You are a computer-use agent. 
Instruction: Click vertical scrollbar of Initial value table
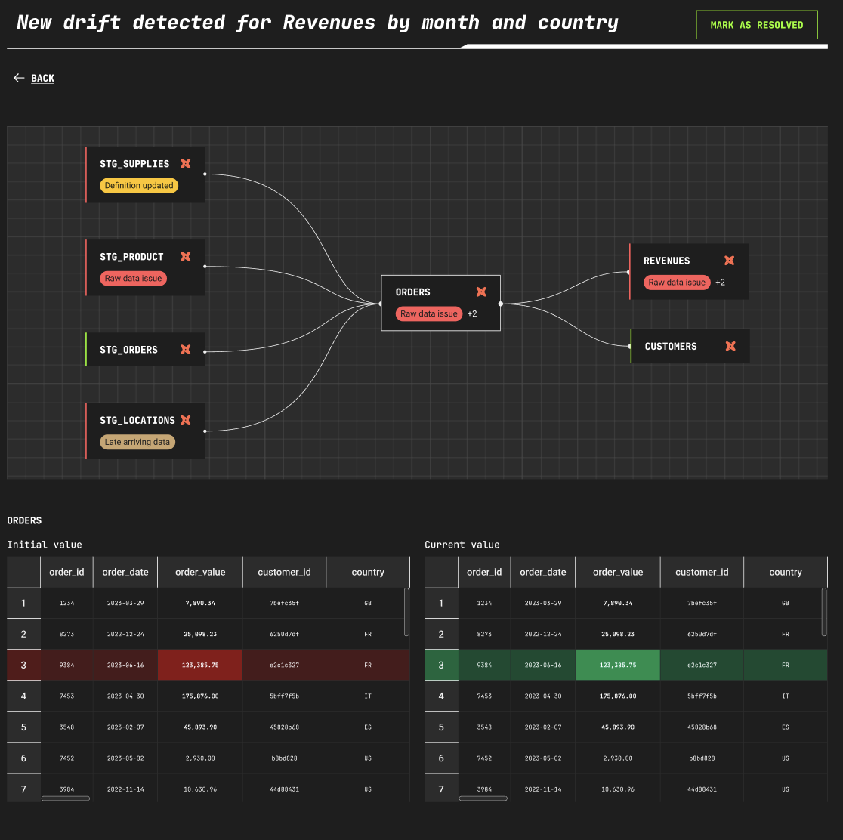pos(406,612)
